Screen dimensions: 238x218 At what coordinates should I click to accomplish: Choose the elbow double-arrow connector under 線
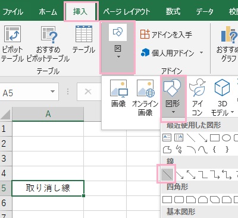coord(227,175)
